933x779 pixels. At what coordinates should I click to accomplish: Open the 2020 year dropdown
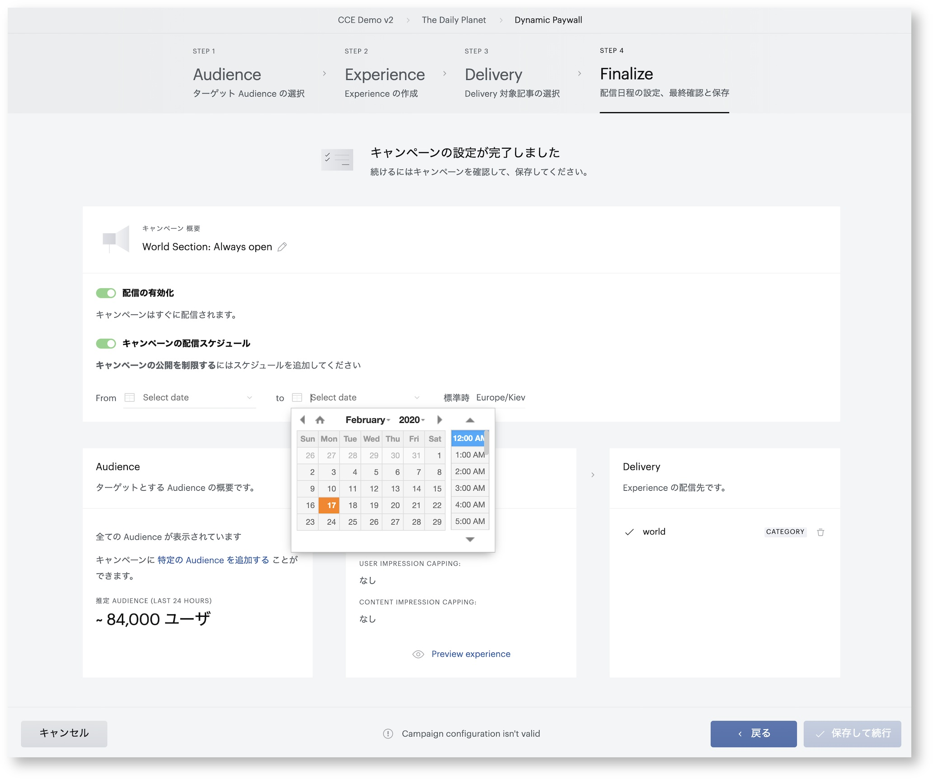412,420
